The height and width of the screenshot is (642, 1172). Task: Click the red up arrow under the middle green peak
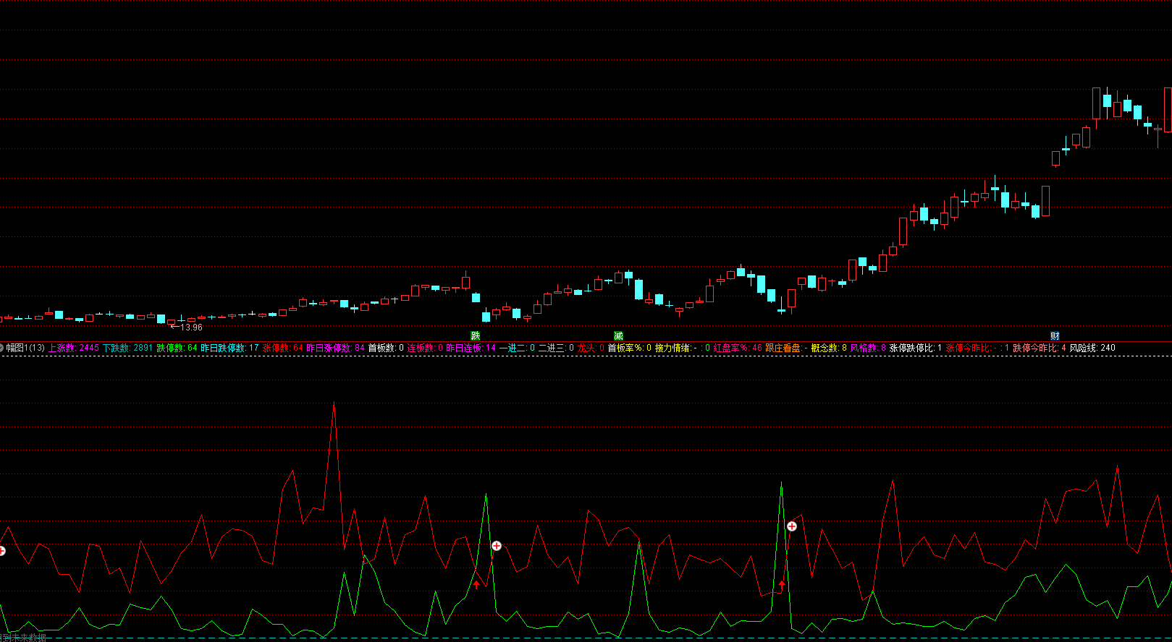tap(476, 584)
